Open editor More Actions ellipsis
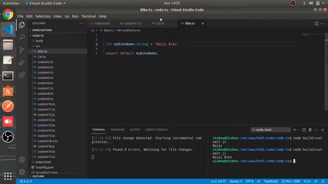Viewport: 328px width, 184px height. pos(323,24)
